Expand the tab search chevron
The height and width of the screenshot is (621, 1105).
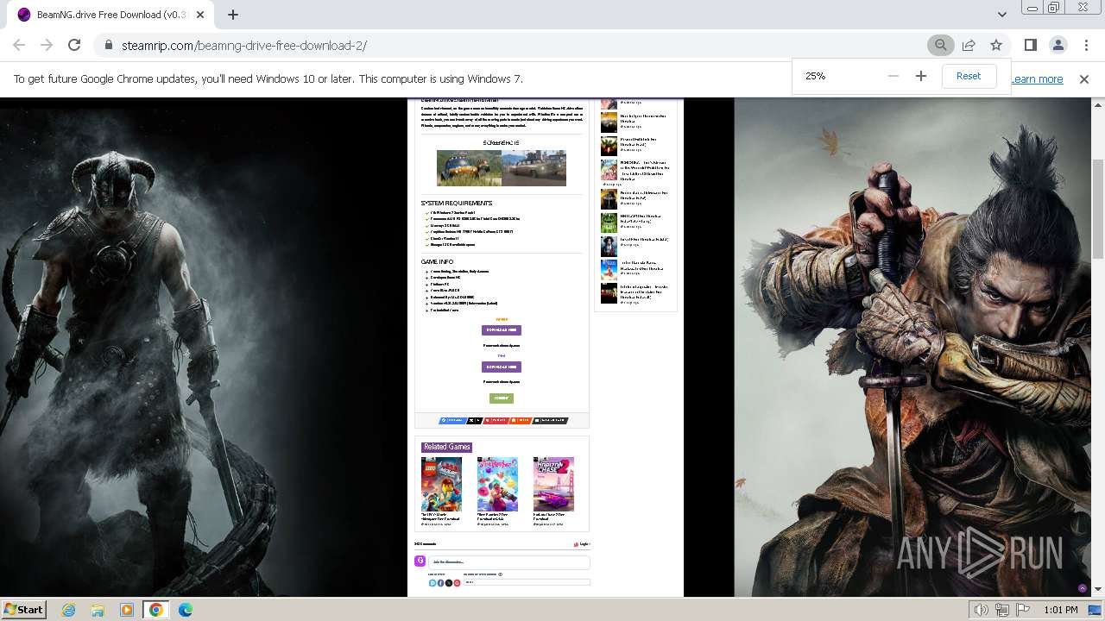click(1001, 15)
